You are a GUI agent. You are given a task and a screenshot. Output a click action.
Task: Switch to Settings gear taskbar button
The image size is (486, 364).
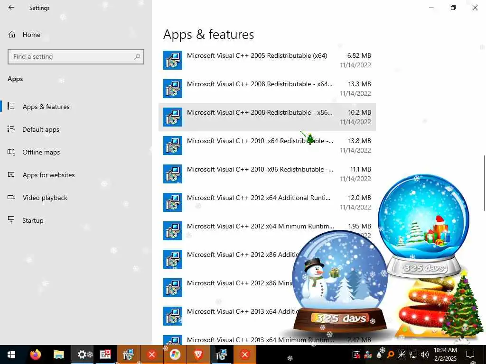pyautogui.click(x=82, y=355)
